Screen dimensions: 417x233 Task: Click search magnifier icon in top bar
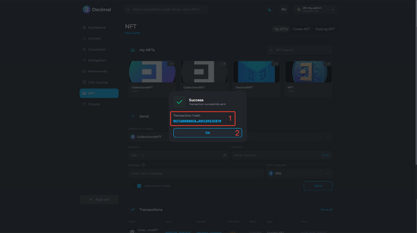[x=128, y=10]
